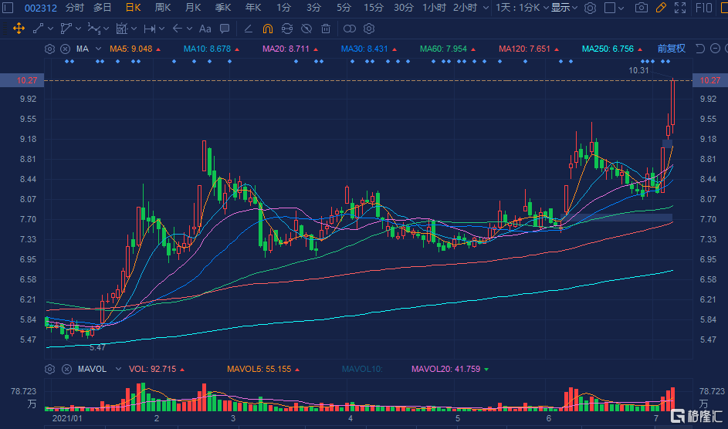Toggle the magnet snap tool
The image size is (728, 429).
267,29
